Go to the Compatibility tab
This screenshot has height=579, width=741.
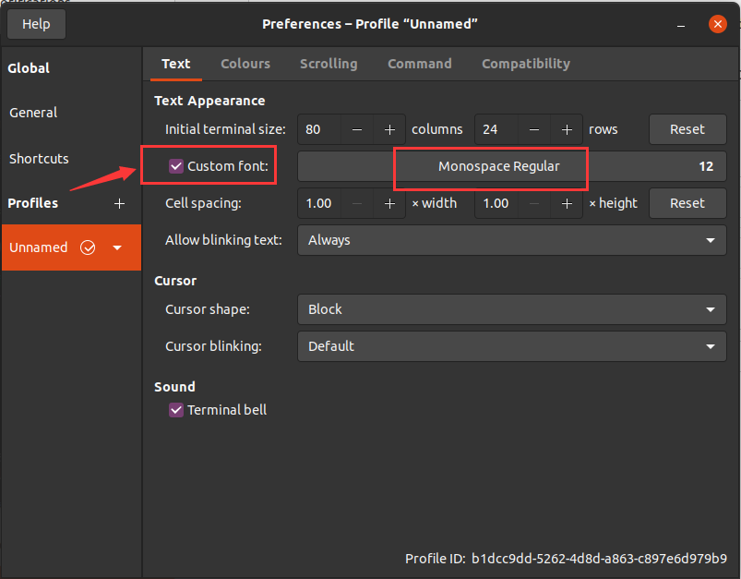pos(525,64)
